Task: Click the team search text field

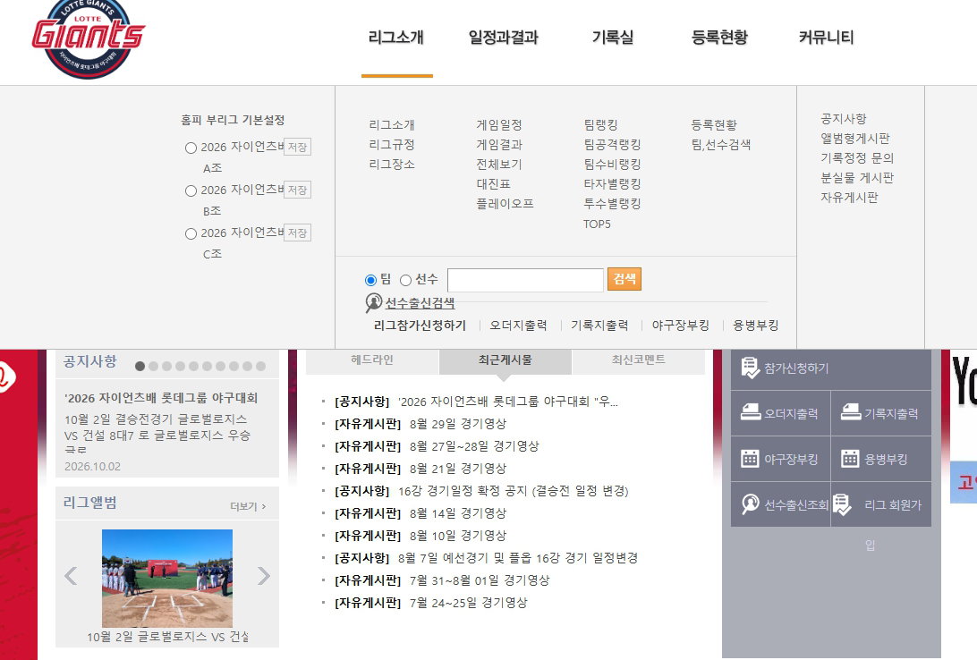Action: tap(525, 280)
